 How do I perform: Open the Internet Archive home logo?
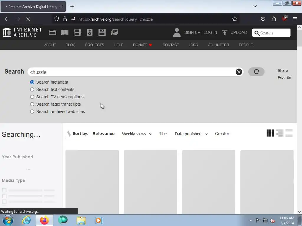[22, 32]
